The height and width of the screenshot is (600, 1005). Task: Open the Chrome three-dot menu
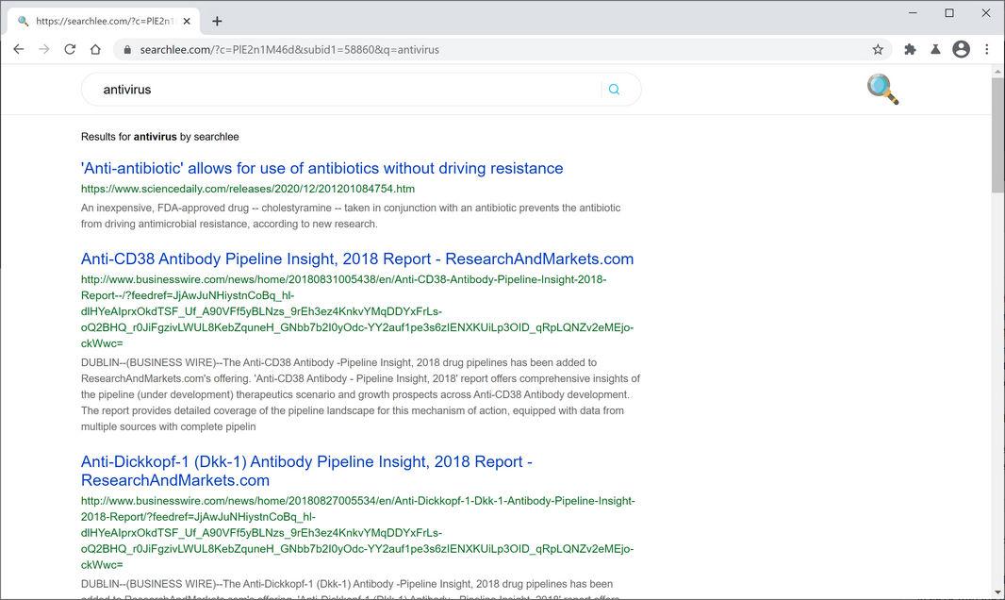986,49
